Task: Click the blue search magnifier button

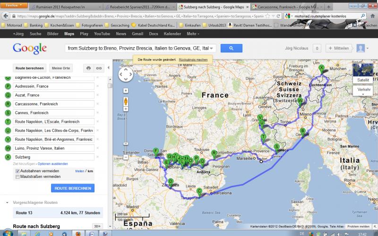Action: pos(231,48)
